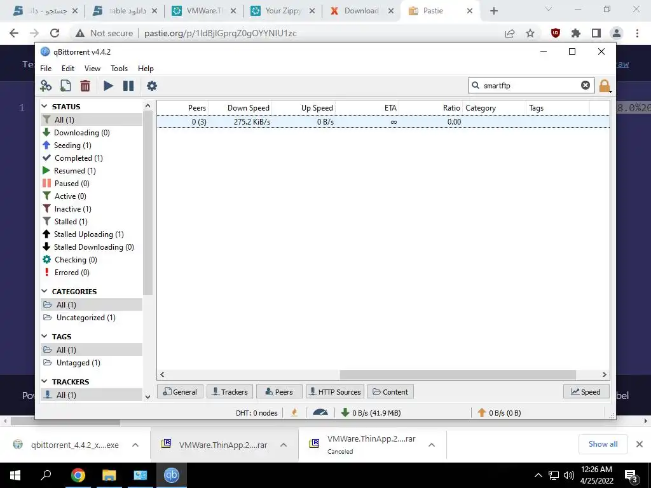Screen dimensions: 651x488
Task: Open canceled VMWare.ThinApp download chevron menu
Action: click(432, 445)
